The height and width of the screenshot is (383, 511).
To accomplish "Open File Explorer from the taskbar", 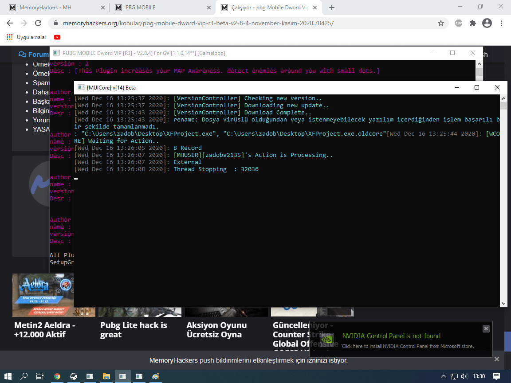I will (106, 376).
